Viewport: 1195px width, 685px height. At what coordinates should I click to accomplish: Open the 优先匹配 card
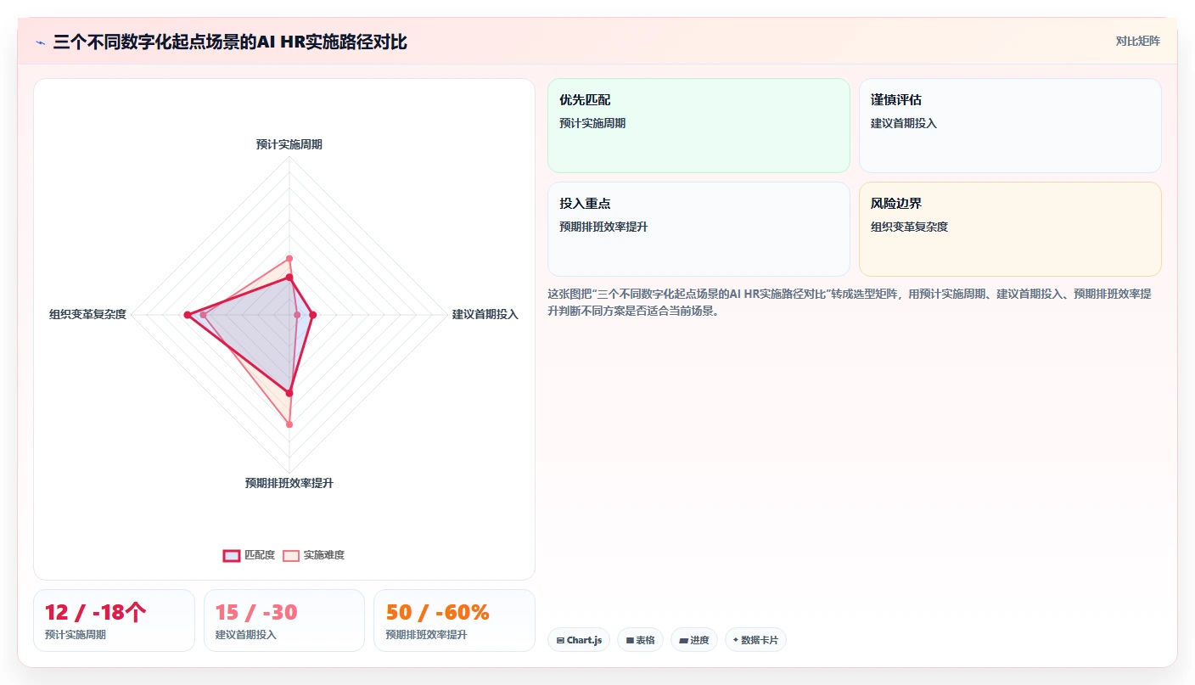click(x=698, y=126)
